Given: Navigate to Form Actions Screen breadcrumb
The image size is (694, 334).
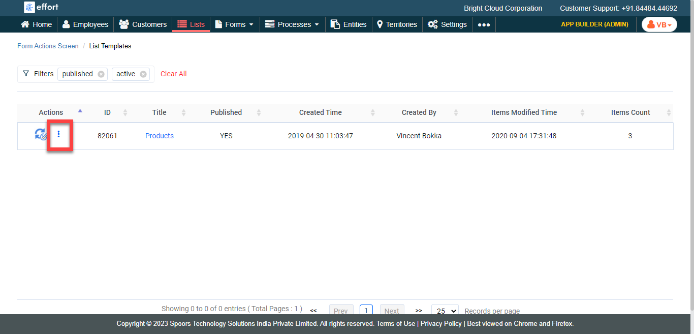Looking at the screenshot, I should [x=48, y=46].
